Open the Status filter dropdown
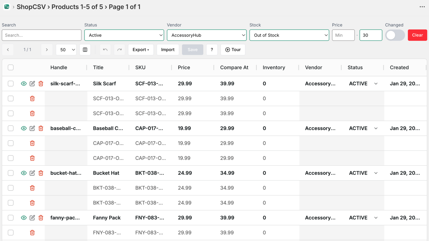The image size is (429, 241). 124,35
